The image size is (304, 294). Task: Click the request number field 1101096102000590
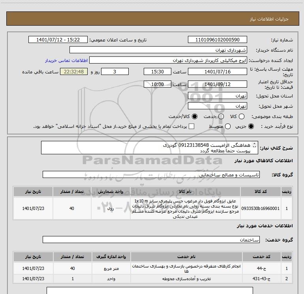pos(217,39)
